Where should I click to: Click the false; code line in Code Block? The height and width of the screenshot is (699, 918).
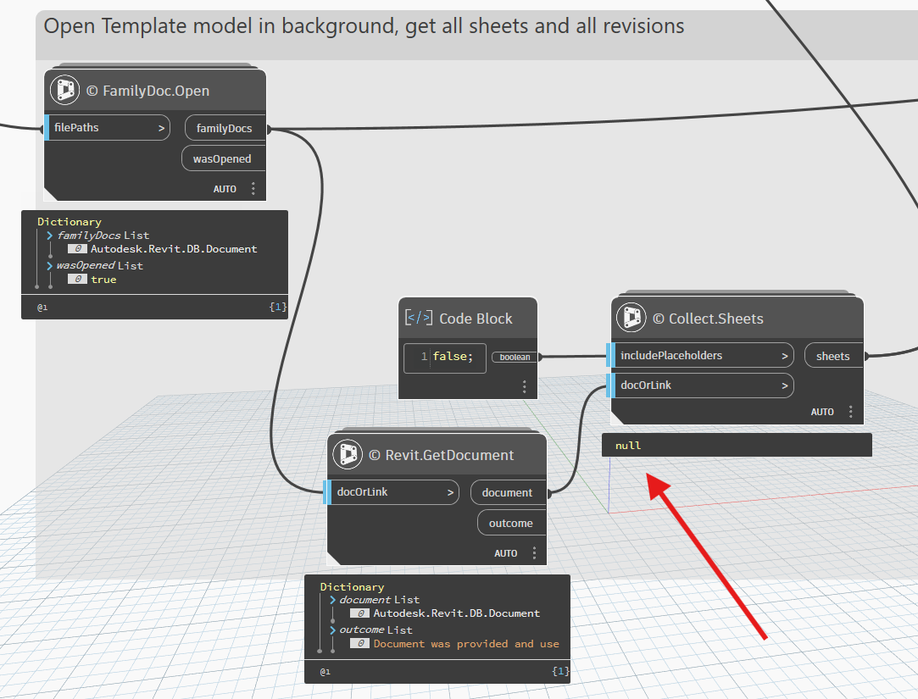(x=453, y=356)
